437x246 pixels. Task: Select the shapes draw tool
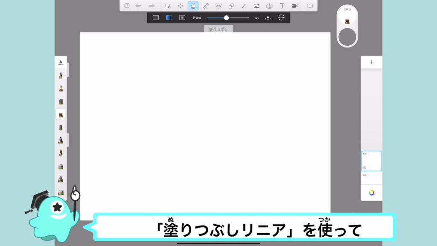[231, 6]
